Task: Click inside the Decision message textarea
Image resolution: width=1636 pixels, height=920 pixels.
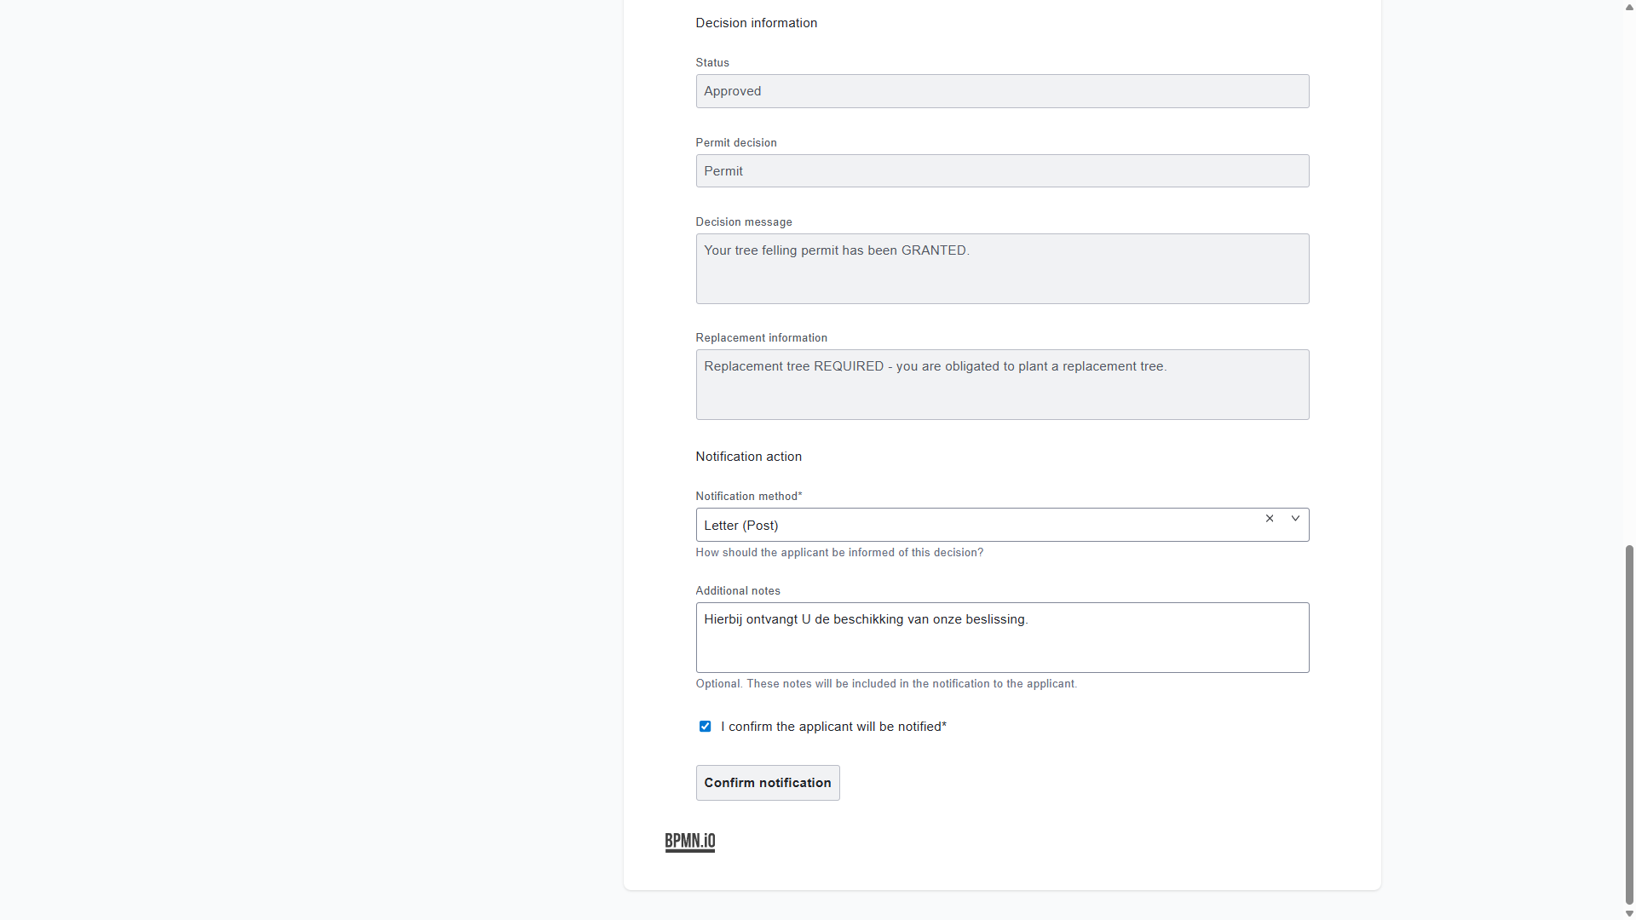Action: point(1002,268)
